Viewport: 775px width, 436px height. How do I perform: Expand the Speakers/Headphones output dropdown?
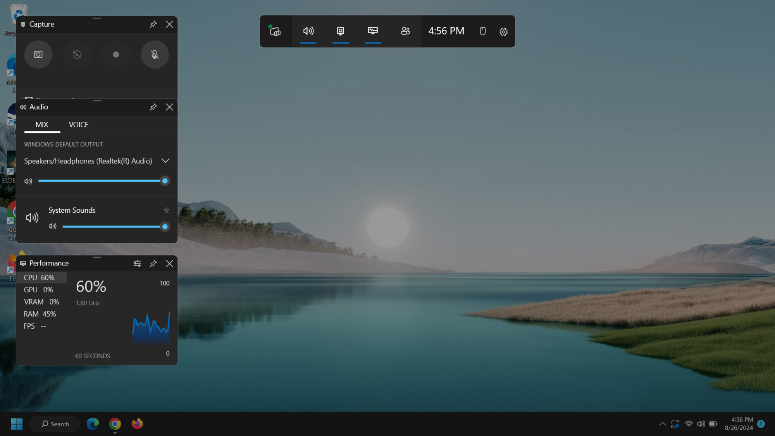[x=165, y=161]
